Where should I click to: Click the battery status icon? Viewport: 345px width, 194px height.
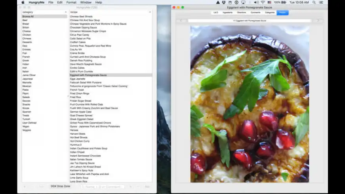(x=284, y=2)
